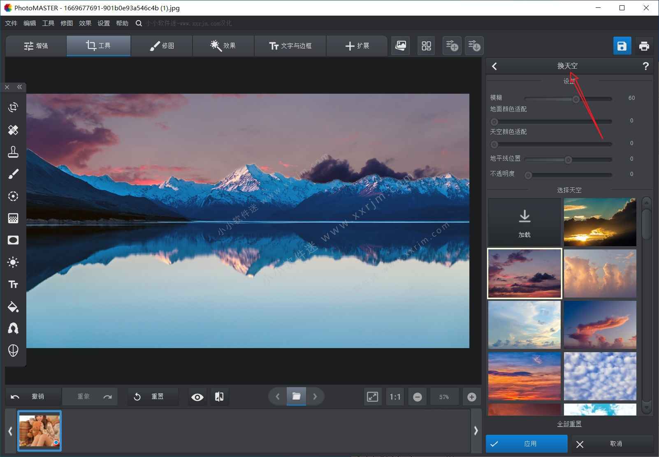This screenshot has width=659, height=457.
Task: Click the add preset sliders icon
Action: coord(452,46)
